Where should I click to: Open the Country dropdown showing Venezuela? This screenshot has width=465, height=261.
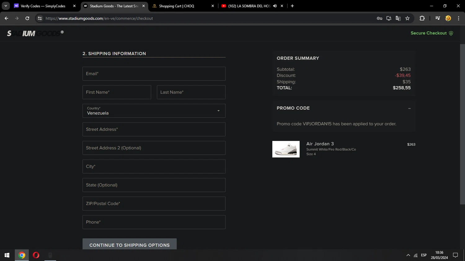(x=154, y=111)
